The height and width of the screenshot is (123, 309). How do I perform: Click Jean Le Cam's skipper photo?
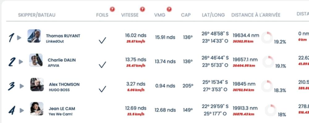click(x=37, y=109)
